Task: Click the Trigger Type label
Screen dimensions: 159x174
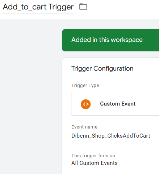Action: point(85,86)
